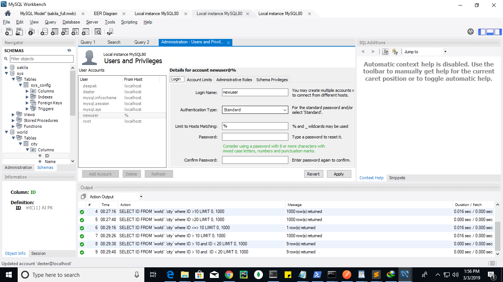Viewport: 503px width, 282px height.
Task: Collapse the sys schema node
Action: coord(6,73)
